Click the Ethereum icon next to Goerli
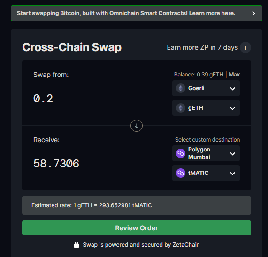 [181, 88]
